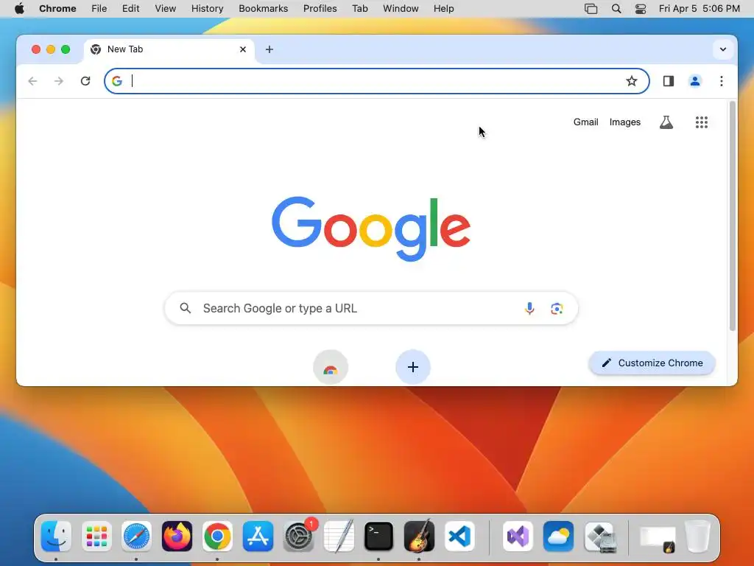Viewport: 754px width, 566px height.
Task: Focus the address bar field
Action: [x=377, y=81]
